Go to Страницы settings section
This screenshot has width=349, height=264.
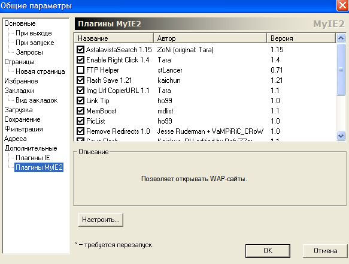[20, 62]
